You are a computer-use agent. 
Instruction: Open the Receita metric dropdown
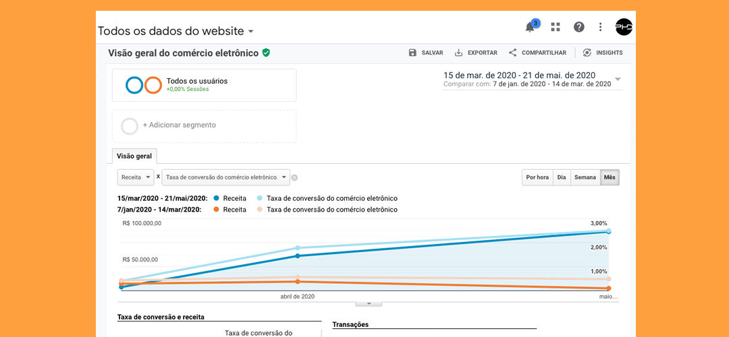pyautogui.click(x=135, y=177)
